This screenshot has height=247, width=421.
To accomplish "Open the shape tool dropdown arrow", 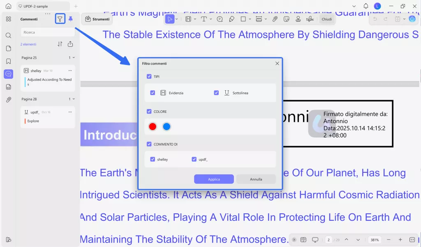I will point(250,19).
